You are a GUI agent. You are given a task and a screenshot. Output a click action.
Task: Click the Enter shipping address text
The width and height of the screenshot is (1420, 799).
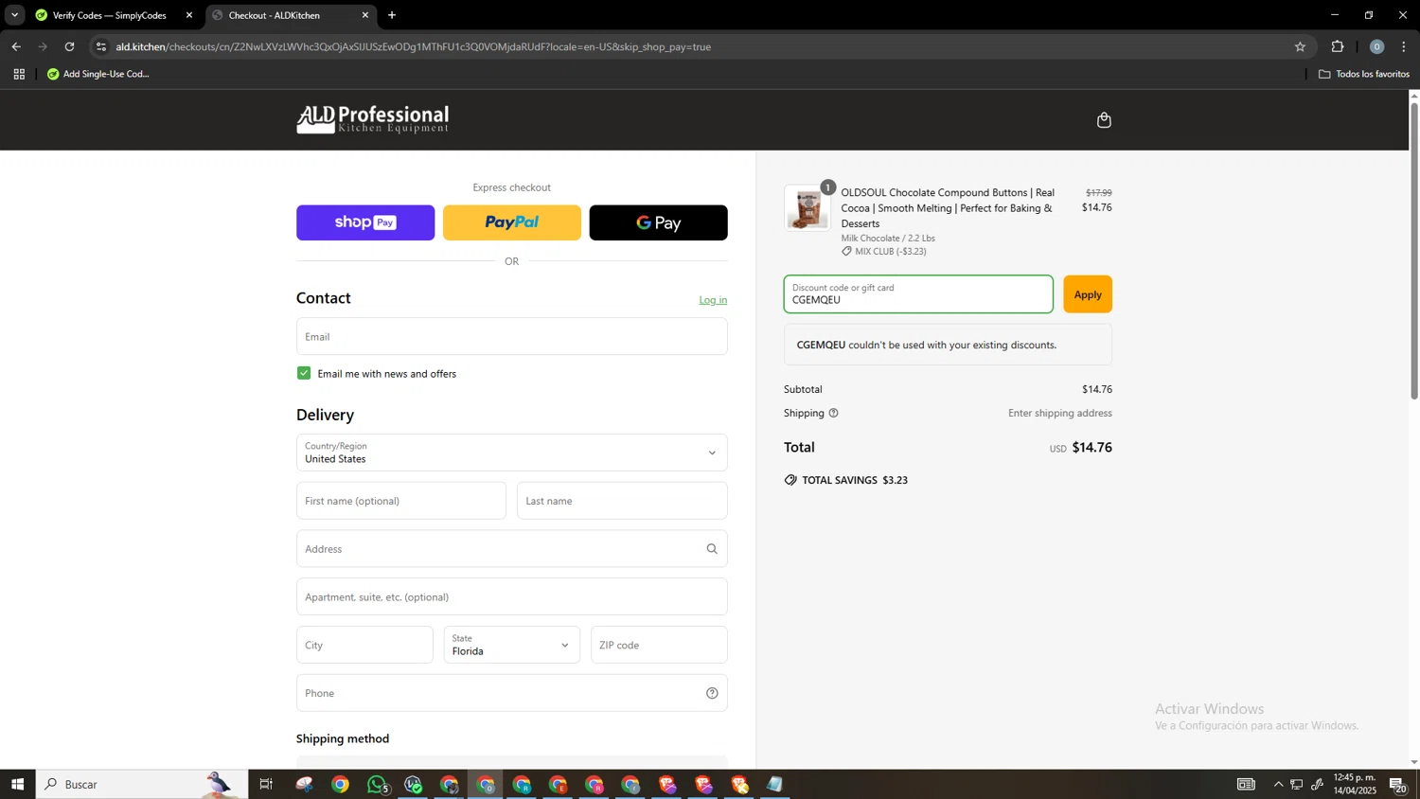[1059, 413]
